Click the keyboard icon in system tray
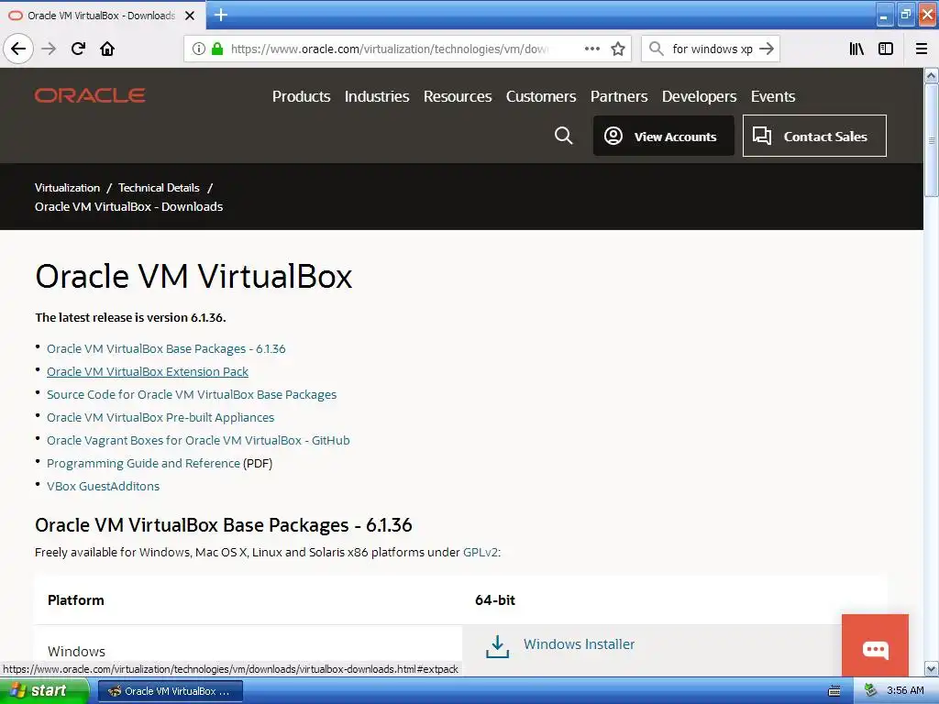Screen dimensions: 939x704 coord(834,691)
